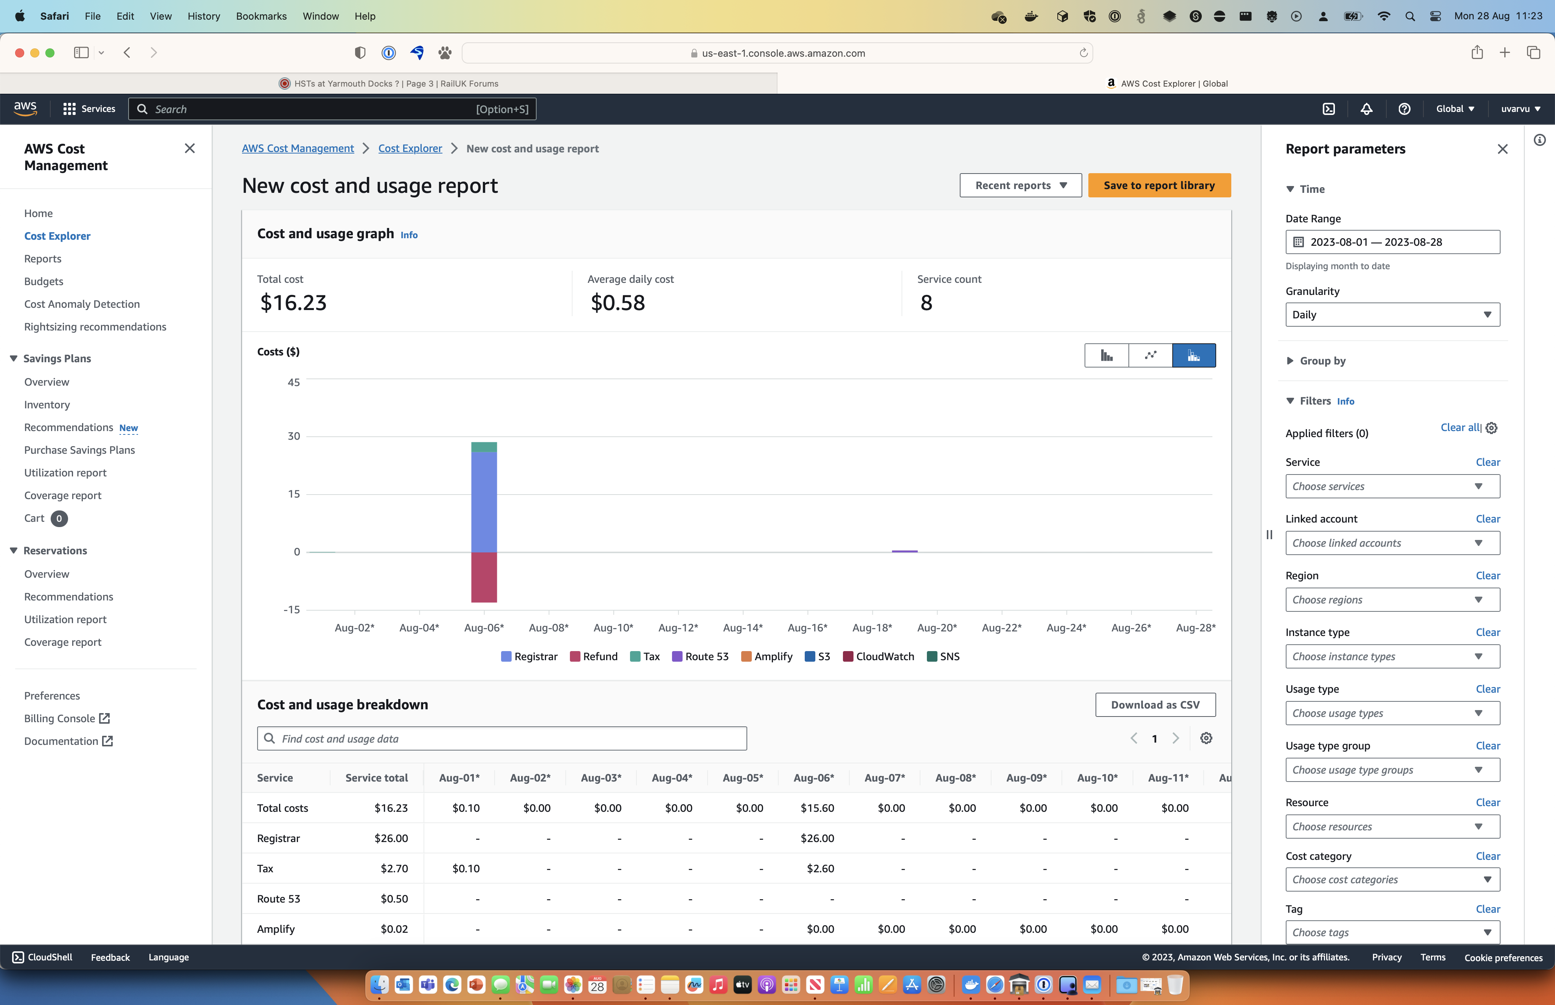Open the Cart item with 0 badge
This screenshot has height=1005, width=1555.
[x=46, y=518]
